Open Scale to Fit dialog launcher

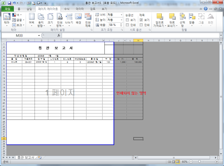pyautogui.click(x=122, y=30)
